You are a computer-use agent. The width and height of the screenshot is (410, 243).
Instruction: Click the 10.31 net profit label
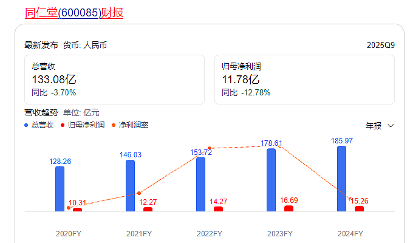point(77,203)
